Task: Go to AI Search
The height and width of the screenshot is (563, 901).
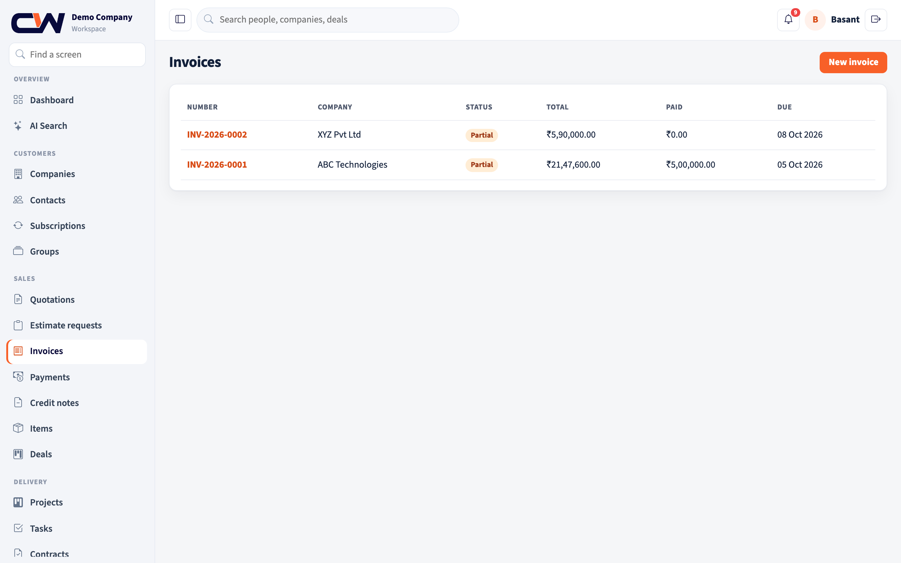Action: [x=77, y=126]
